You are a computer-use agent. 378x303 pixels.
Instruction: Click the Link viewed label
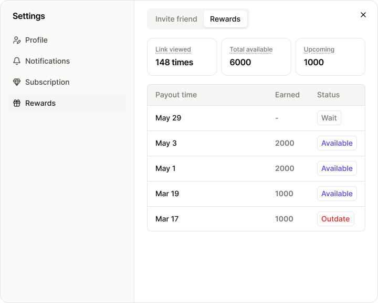[x=173, y=49]
